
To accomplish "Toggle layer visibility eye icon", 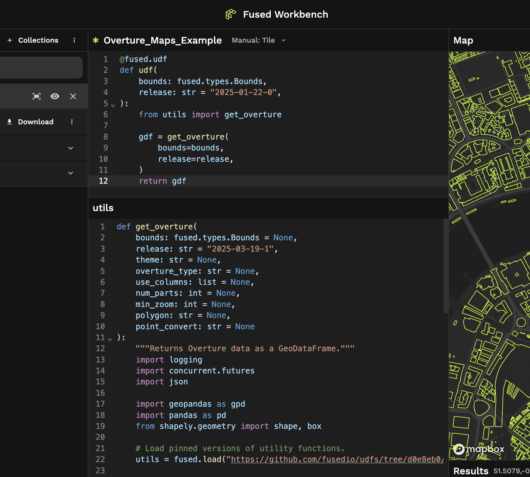I will 55,96.
